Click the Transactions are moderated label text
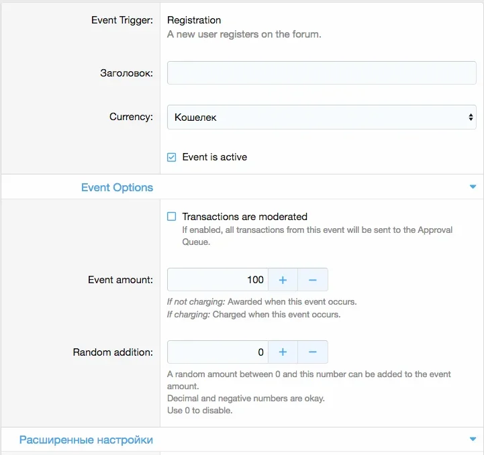484x455 pixels. click(x=245, y=217)
